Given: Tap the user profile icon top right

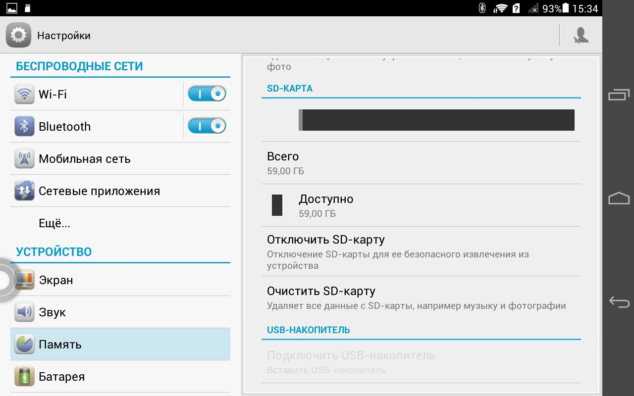Looking at the screenshot, I should 581,36.
